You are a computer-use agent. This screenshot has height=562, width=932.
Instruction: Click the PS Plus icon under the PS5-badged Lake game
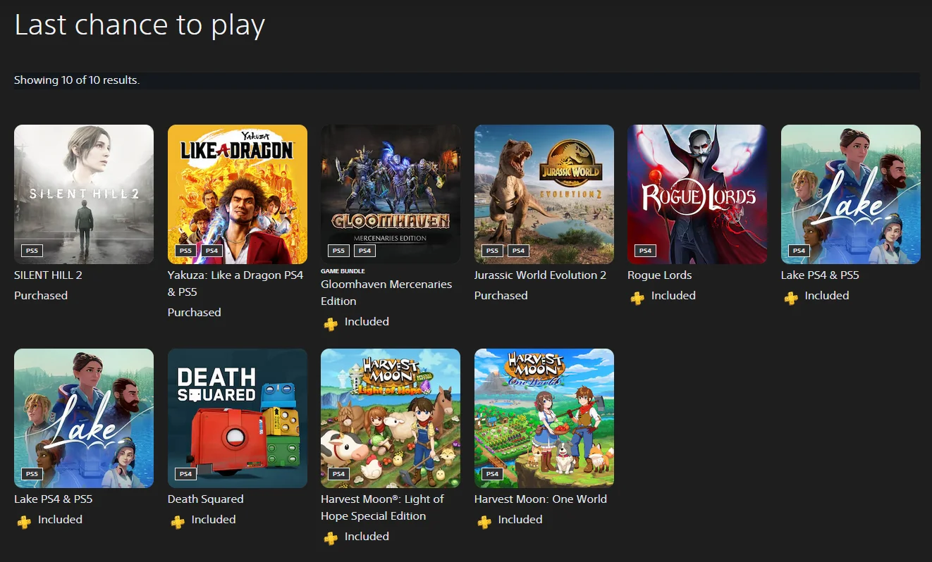point(24,522)
